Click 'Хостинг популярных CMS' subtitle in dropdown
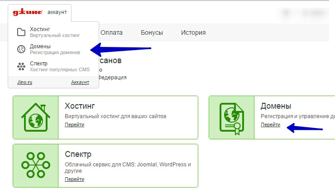This screenshot has height=193, width=335. (60, 69)
